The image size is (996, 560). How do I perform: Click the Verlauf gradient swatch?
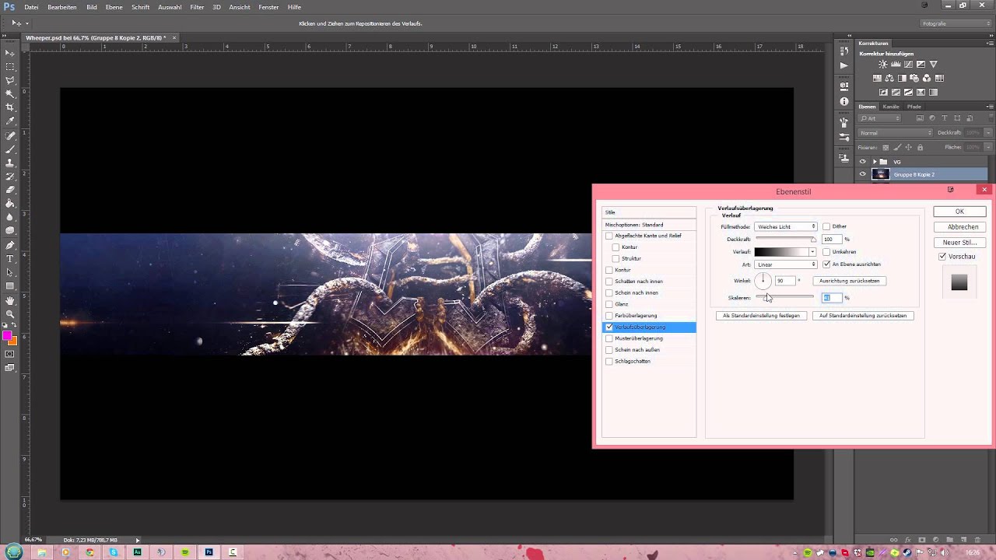tap(781, 252)
